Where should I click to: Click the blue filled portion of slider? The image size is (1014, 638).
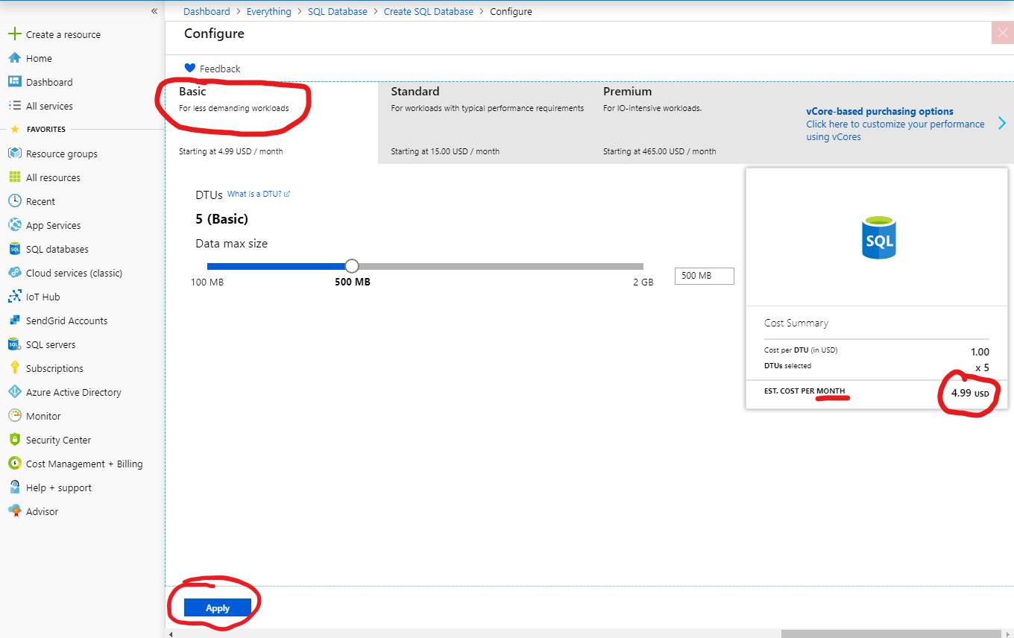pyautogui.click(x=276, y=266)
